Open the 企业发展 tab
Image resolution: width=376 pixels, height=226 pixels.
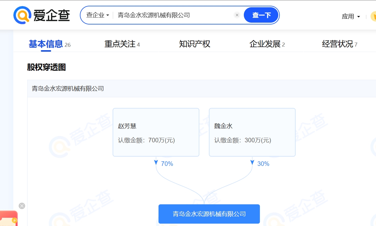pos(267,44)
